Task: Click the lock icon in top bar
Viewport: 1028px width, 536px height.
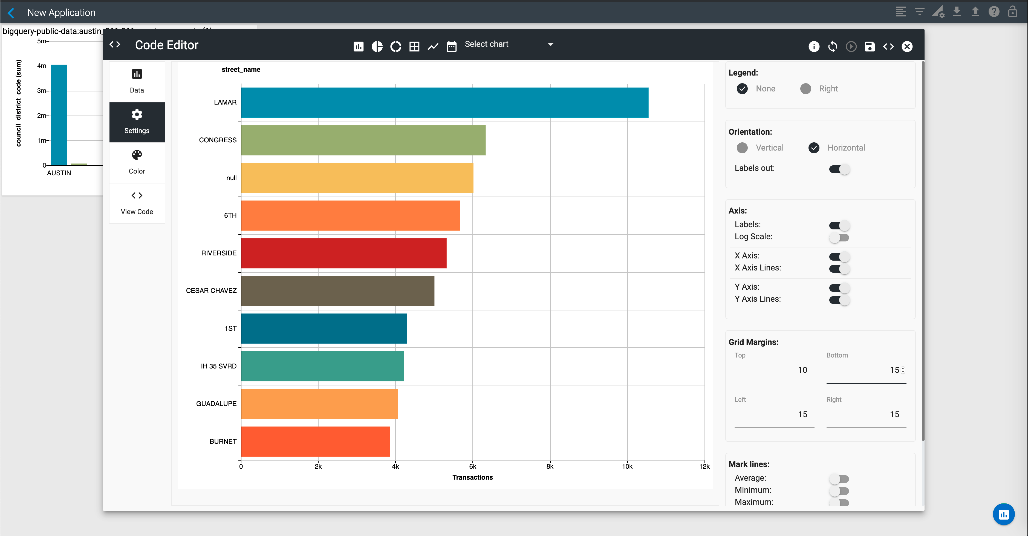Action: (x=1012, y=11)
